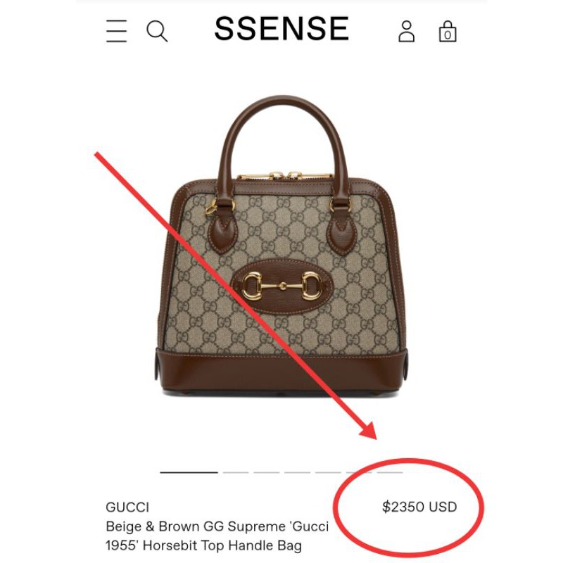Open the account profile icon

[x=407, y=31]
